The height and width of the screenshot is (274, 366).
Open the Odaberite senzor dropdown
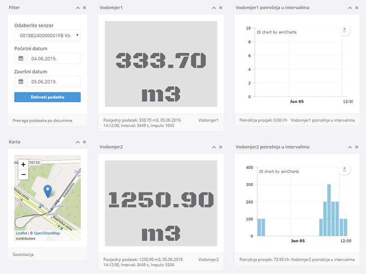[x=47, y=35]
